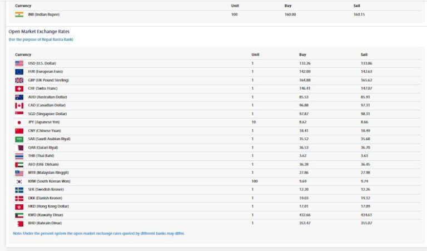Click the Open Market Exchange Rates heading
Image resolution: width=427 pixels, height=251 pixels.
click(39, 32)
